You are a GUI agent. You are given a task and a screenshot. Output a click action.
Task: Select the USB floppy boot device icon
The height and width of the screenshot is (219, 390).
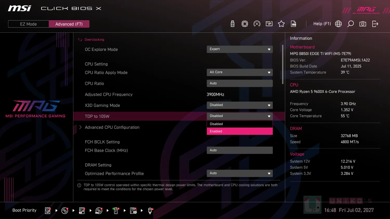(x=133, y=210)
